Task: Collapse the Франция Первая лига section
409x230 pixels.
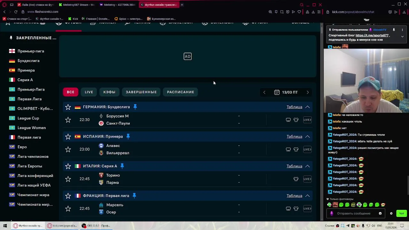Action: pos(307,196)
